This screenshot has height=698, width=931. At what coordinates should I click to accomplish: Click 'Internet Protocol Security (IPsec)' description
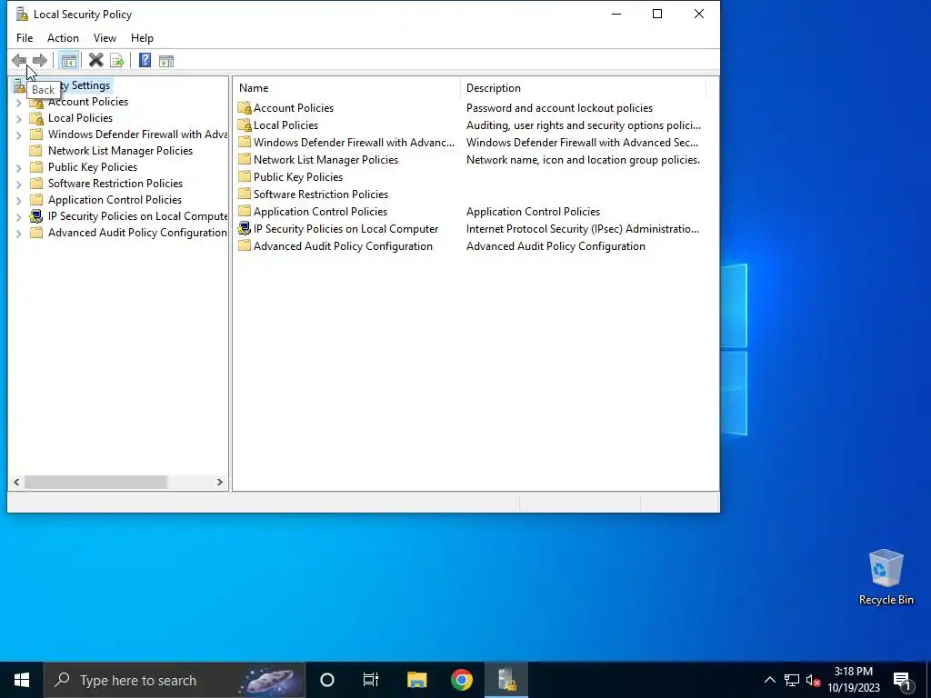(583, 228)
